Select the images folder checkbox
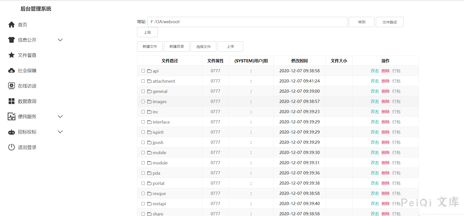464x216 pixels. 143,102
